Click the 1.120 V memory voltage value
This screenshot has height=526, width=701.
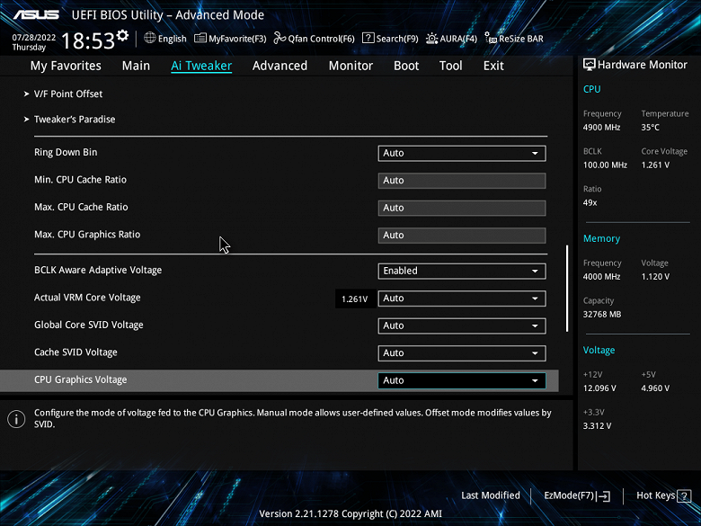click(x=655, y=277)
